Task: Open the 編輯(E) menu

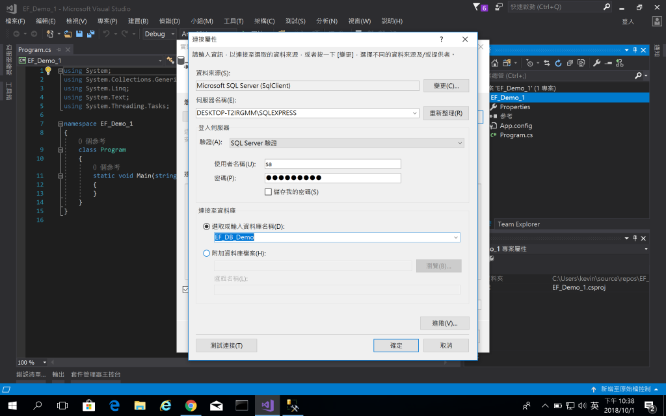Action: tap(46, 21)
